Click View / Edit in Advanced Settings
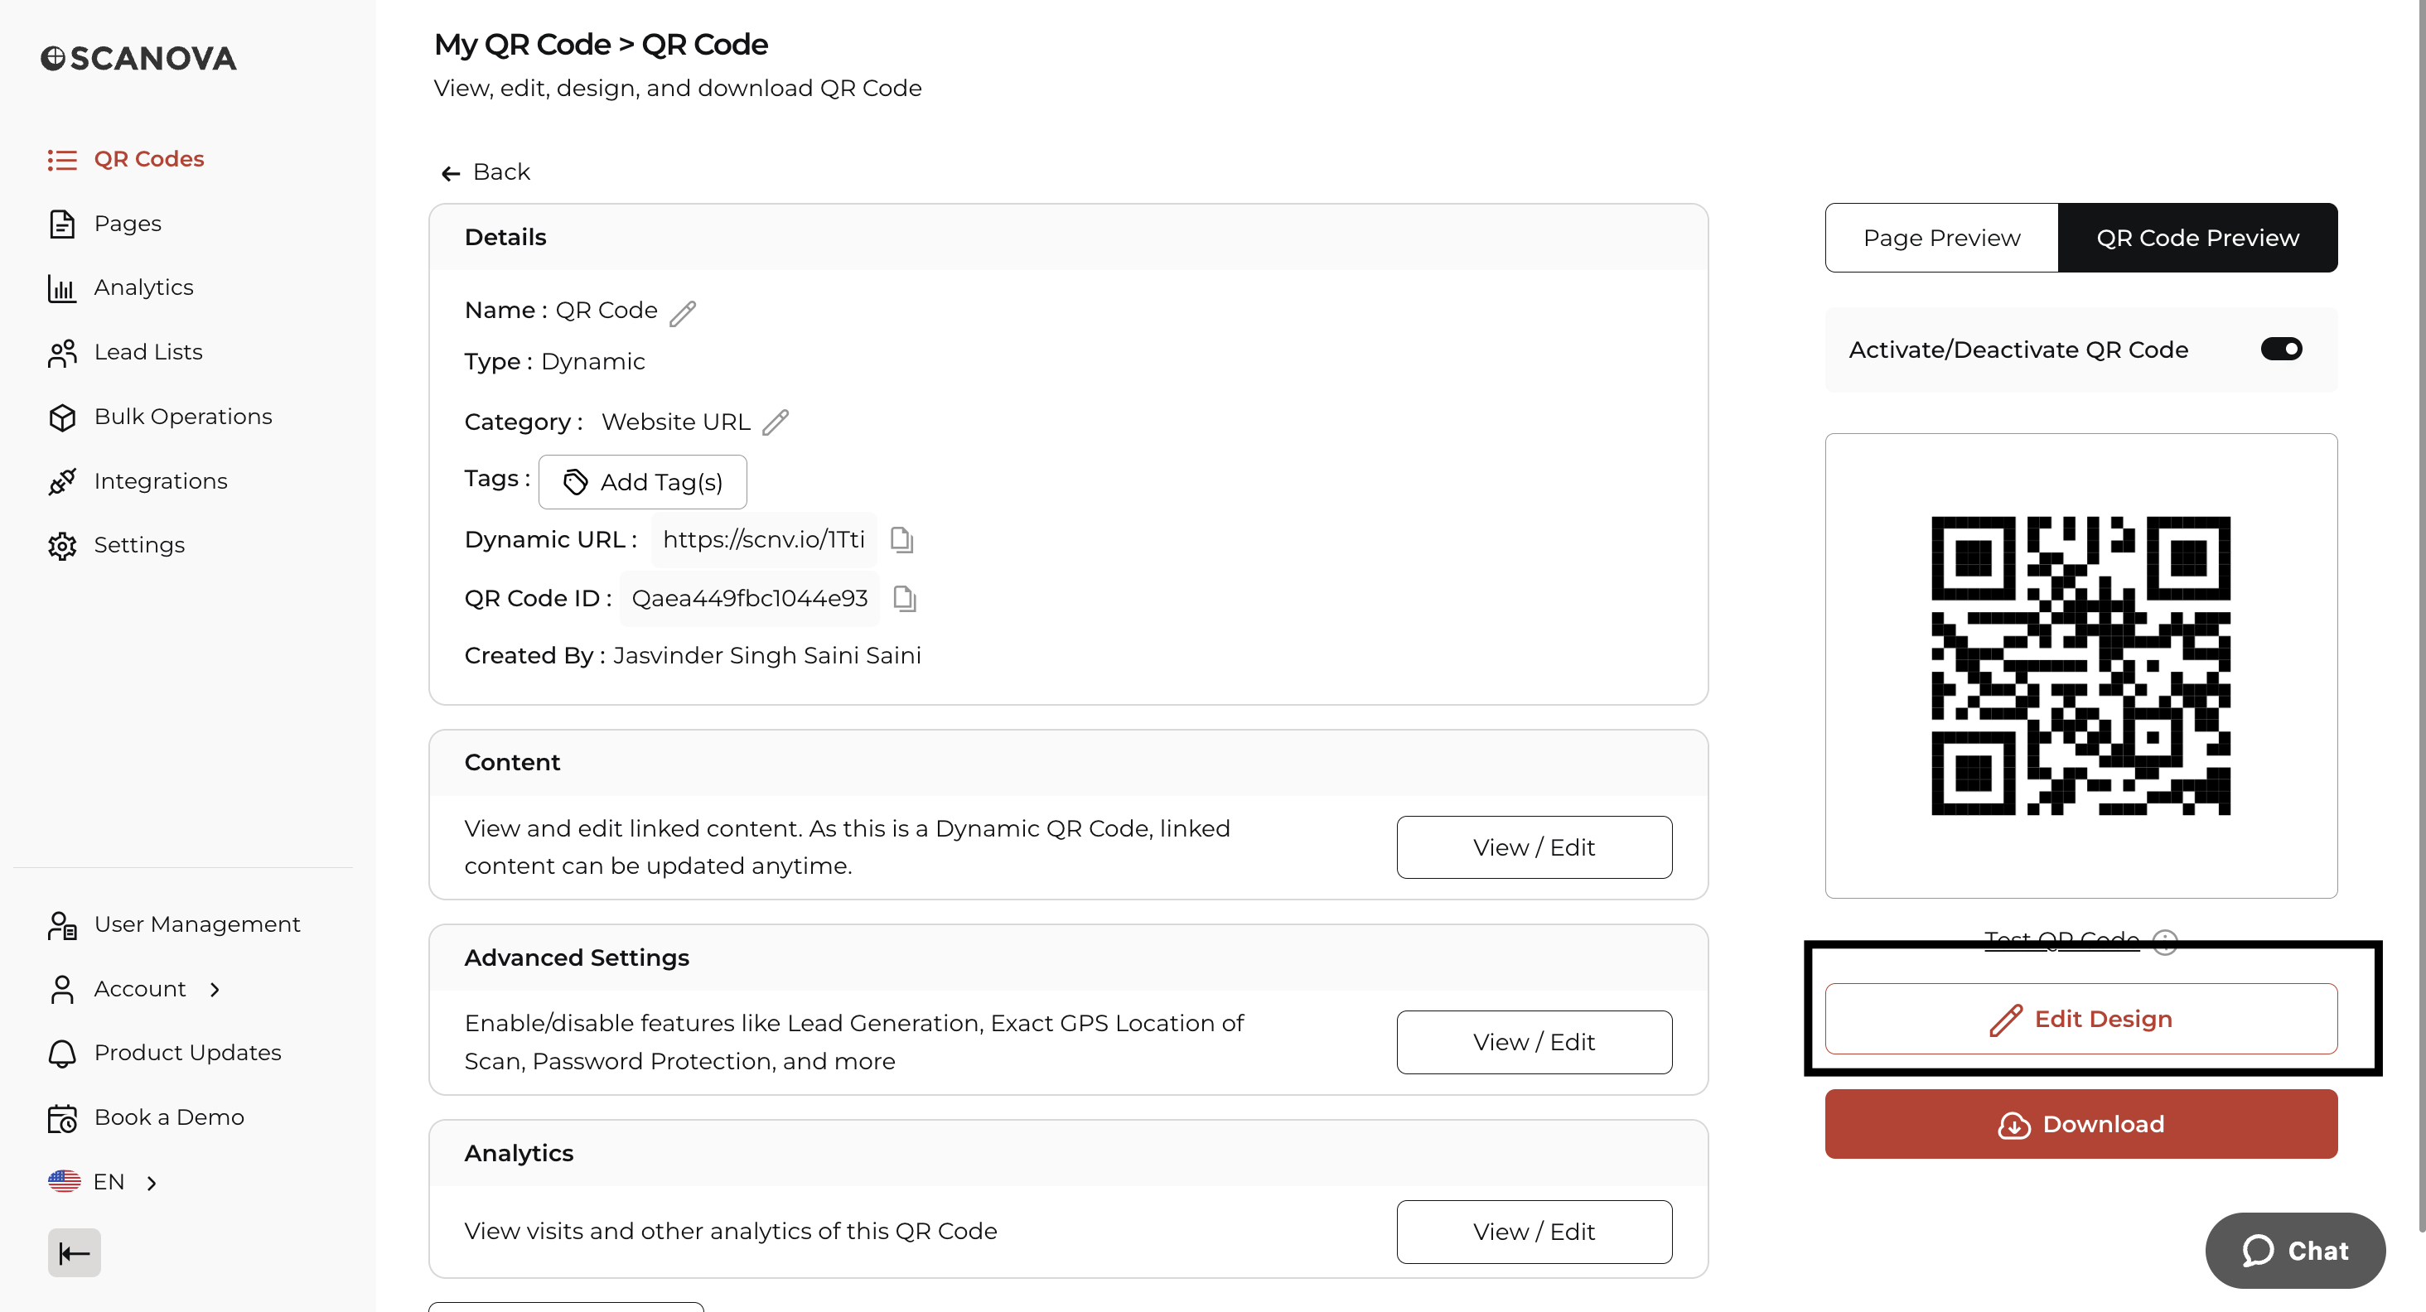2426x1312 pixels. (1534, 1042)
